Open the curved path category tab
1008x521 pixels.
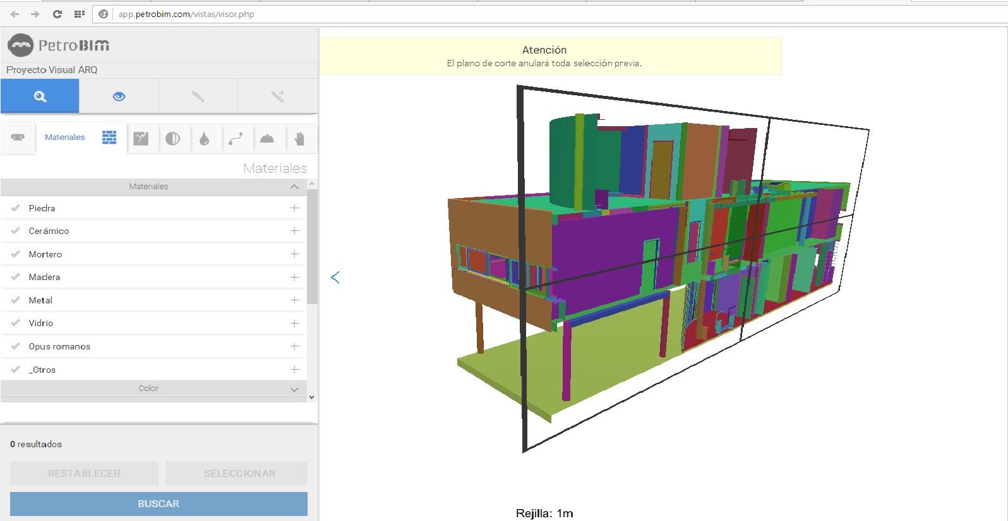236,139
